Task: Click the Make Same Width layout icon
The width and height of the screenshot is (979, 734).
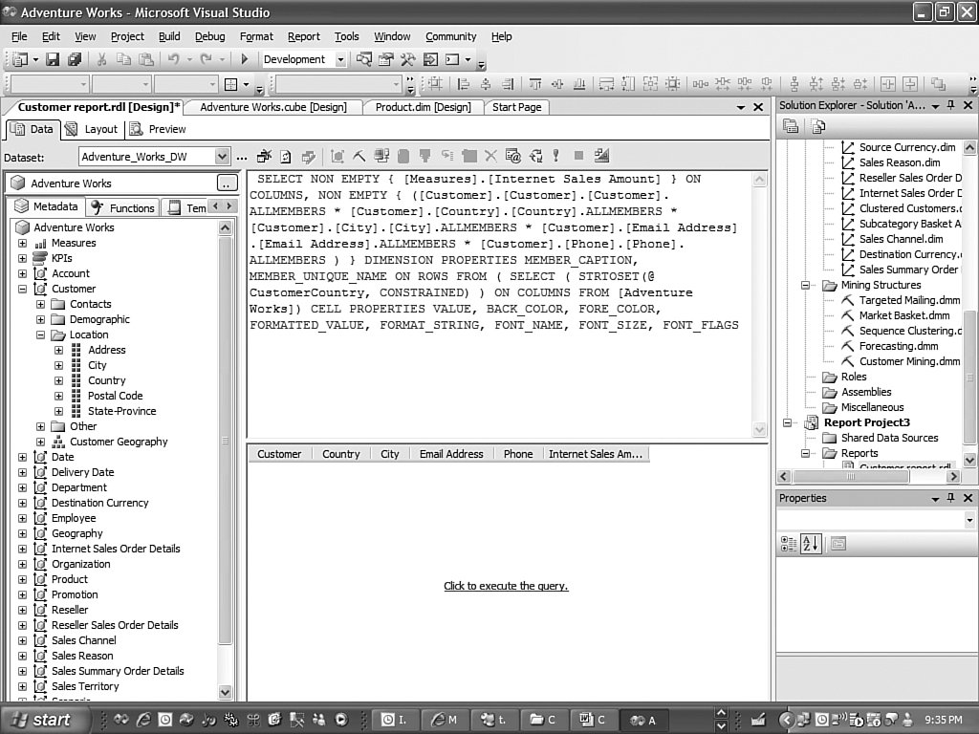Action: (605, 84)
